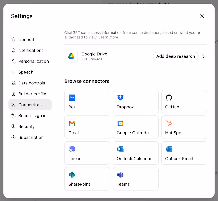Close the Settings dialog
218x201 pixels.
click(x=202, y=16)
